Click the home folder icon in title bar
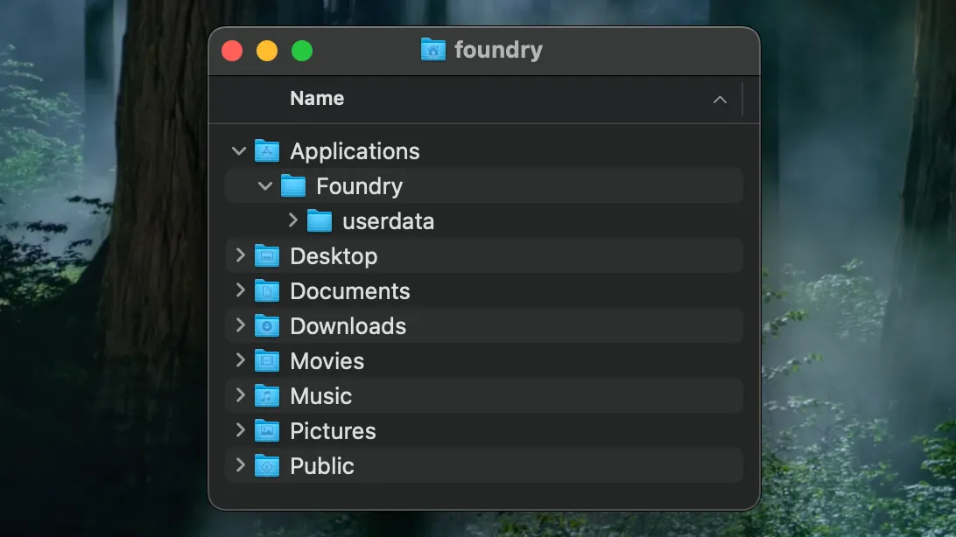Screen dimensions: 956x537 [x=432, y=50]
